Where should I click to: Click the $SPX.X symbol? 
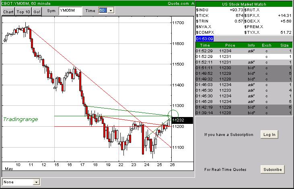[x=252, y=16]
